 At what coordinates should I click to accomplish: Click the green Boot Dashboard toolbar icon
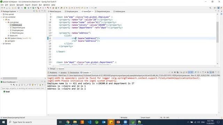click(25, 8)
